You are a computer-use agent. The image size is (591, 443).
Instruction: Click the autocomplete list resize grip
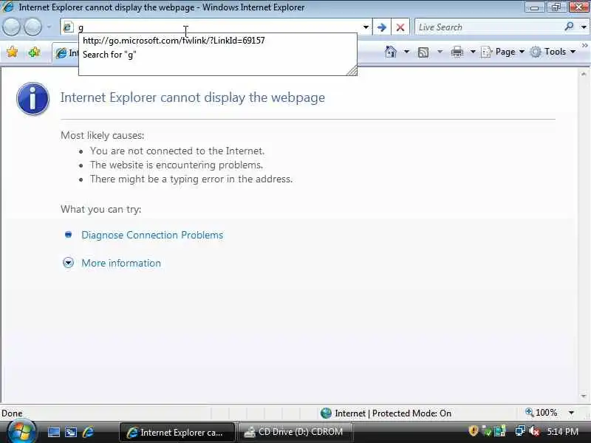[x=352, y=70]
